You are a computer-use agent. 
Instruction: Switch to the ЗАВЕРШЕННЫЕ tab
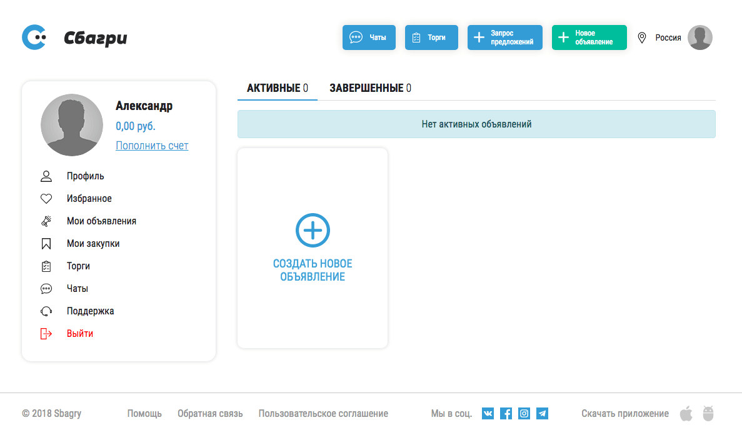[370, 88]
